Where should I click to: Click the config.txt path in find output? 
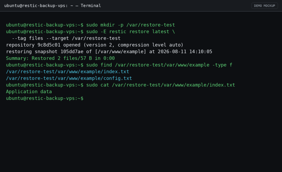click(69, 78)
